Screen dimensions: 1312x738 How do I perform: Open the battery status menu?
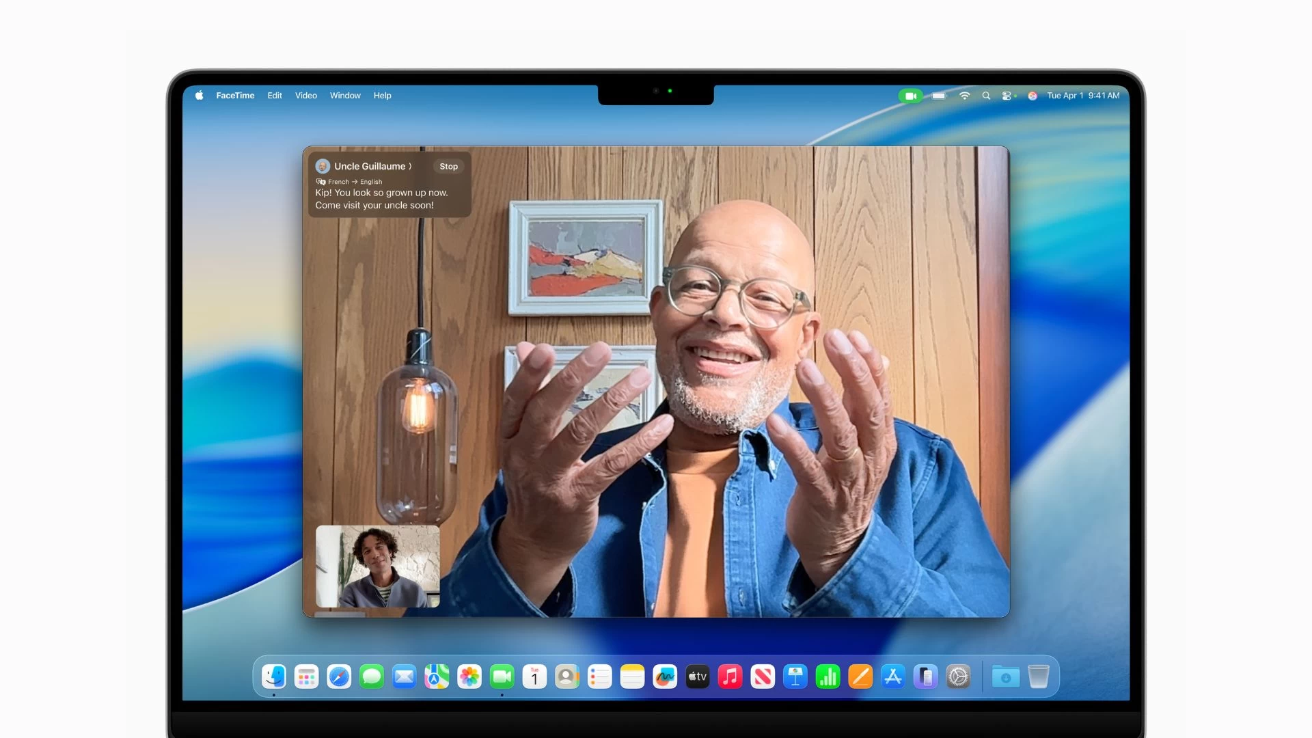click(x=939, y=96)
